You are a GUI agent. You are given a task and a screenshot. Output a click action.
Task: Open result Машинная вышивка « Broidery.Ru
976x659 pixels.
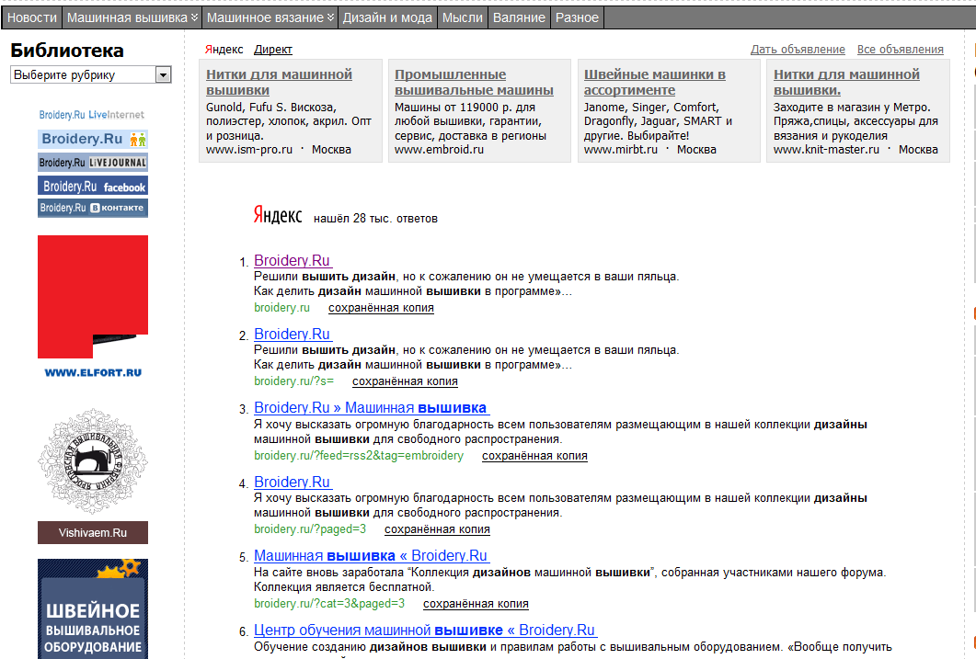pos(372,556)
